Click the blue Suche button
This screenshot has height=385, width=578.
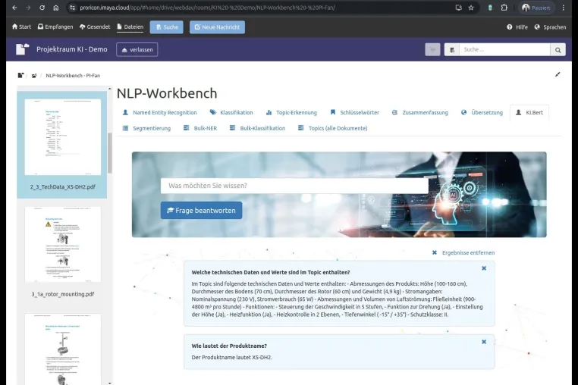(167, 27)
